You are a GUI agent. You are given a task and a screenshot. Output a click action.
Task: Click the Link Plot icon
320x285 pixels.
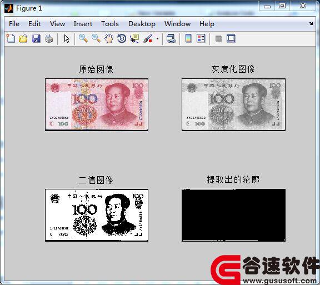[171, 38]
